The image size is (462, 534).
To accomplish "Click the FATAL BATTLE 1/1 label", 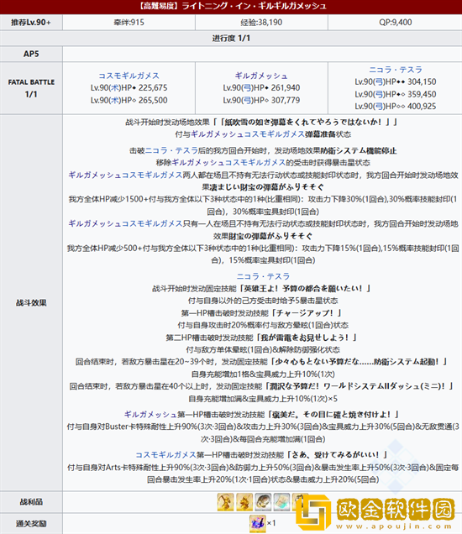I will 31,88.
